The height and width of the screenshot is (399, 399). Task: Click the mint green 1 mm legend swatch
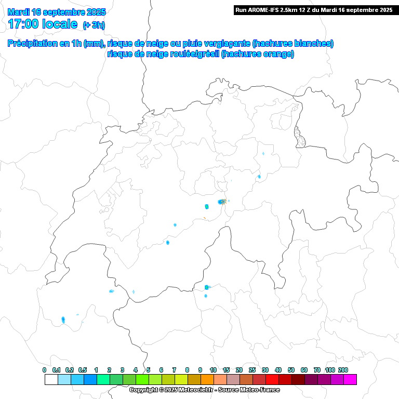click(x=103, y=379)
